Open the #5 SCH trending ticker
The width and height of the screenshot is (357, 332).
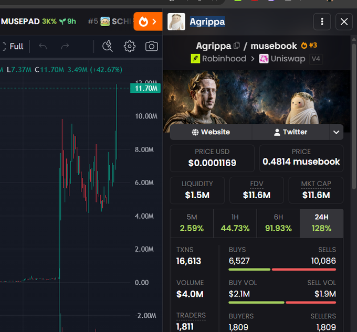110,22
